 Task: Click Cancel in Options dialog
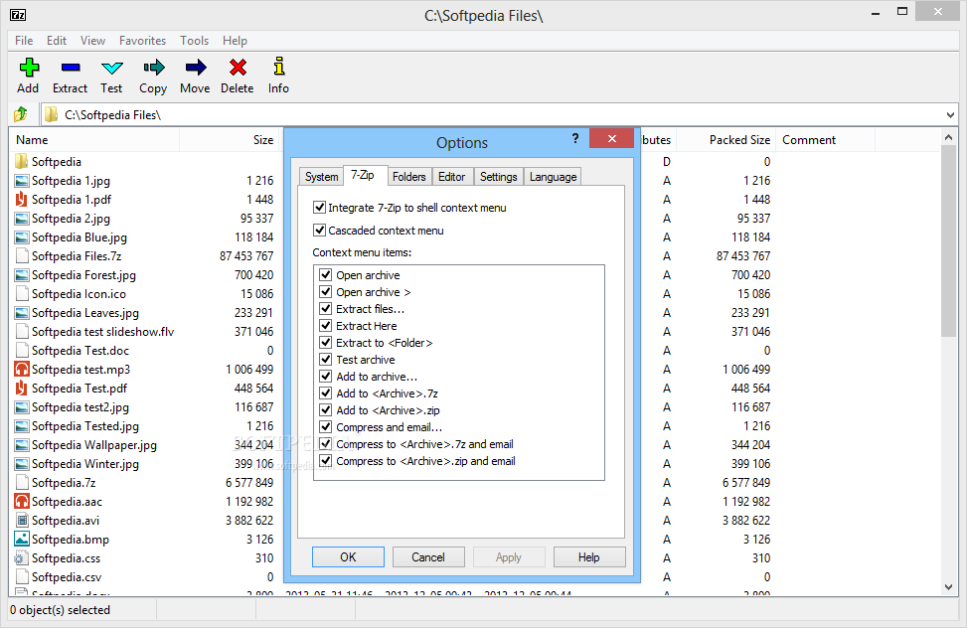(x=428, y=557)
